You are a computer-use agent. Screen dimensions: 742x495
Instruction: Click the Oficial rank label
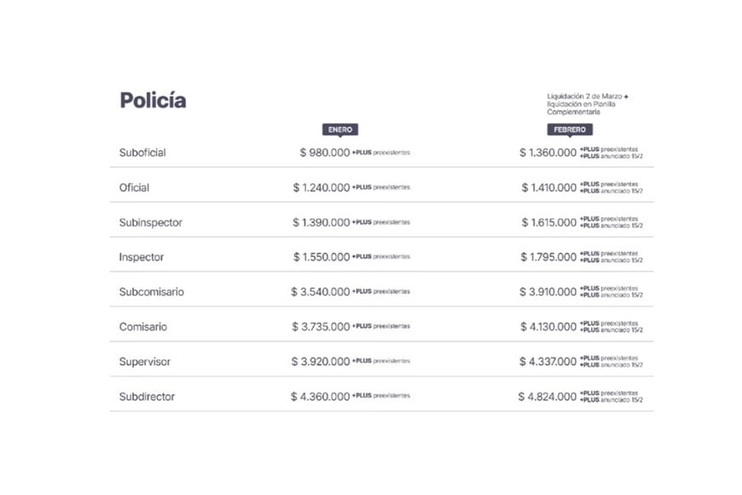[134, 188]
